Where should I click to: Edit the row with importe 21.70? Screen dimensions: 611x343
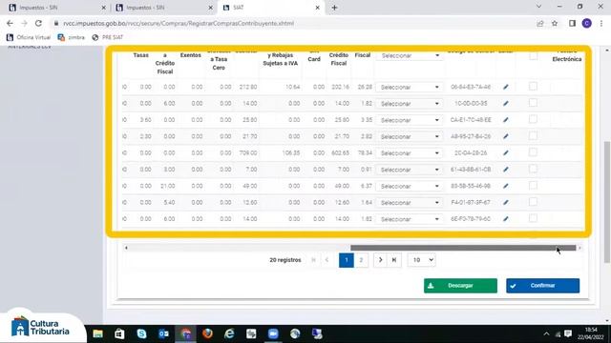506,136
